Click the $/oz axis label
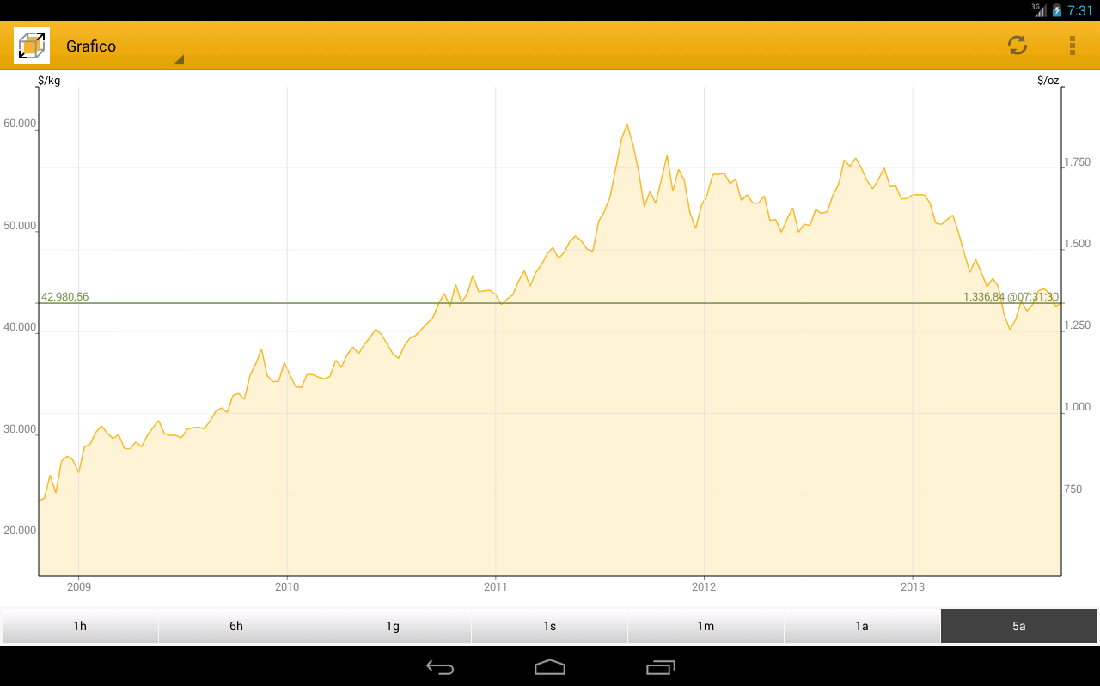Viewport: 1100px width, 686px height. pyautogui.click(x=1047, y=79)
